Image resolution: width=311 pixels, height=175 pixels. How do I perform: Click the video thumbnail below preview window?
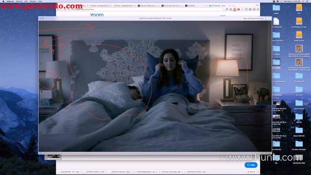coord(53,157)
